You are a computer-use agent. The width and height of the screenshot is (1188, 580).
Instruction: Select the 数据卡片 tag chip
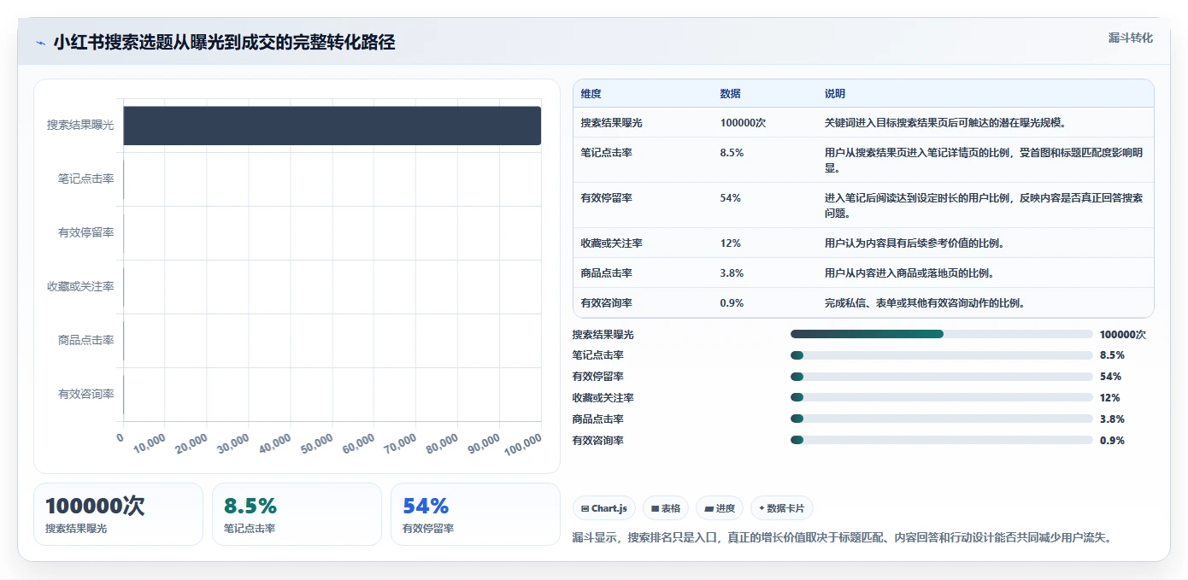coord(781,508)
